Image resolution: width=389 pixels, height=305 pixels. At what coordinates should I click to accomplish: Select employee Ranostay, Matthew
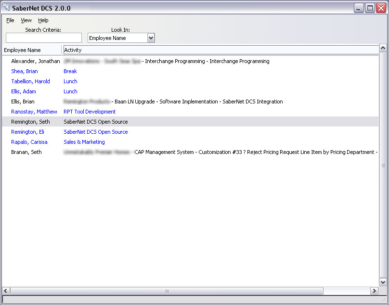pos(34,112)
